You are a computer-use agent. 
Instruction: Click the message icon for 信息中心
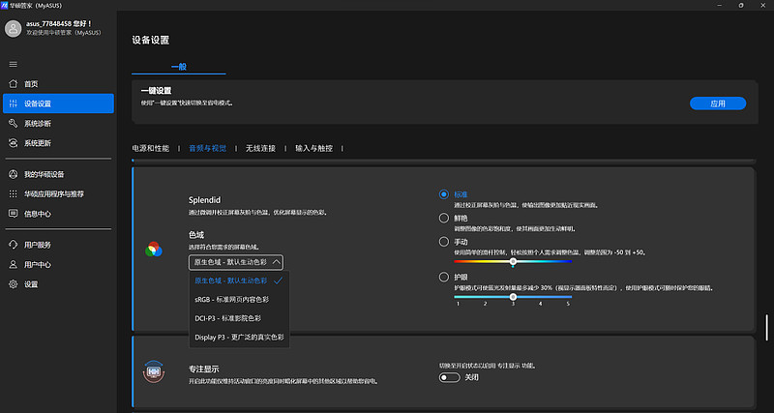click(14, 214)
